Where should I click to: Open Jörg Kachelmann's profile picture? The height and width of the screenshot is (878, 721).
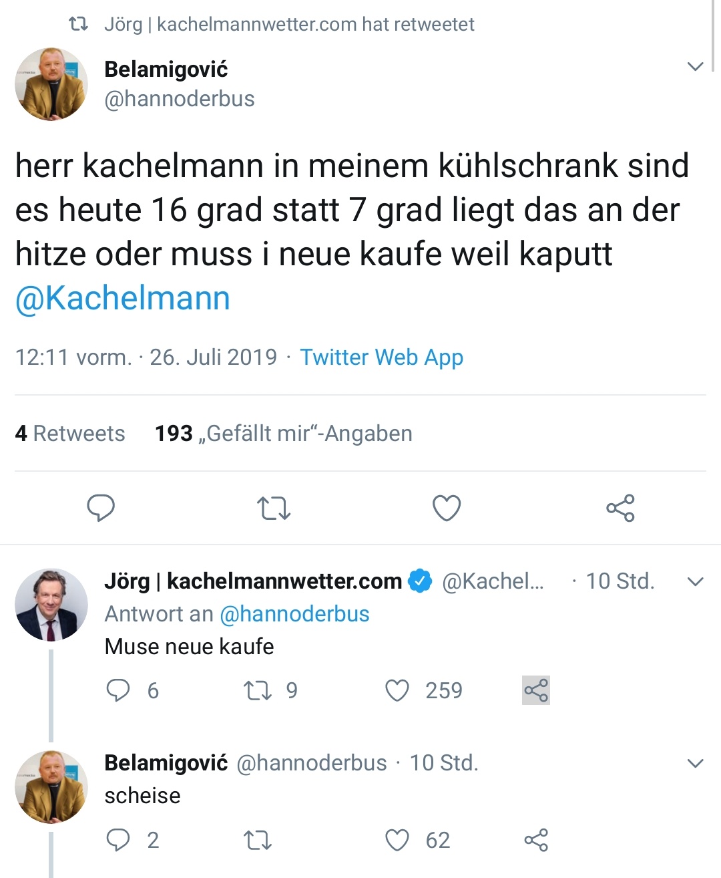[51, 605]
